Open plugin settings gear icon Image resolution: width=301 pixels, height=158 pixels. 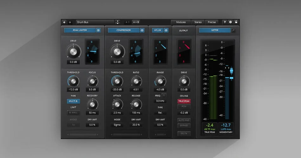(x=230, y=22)
